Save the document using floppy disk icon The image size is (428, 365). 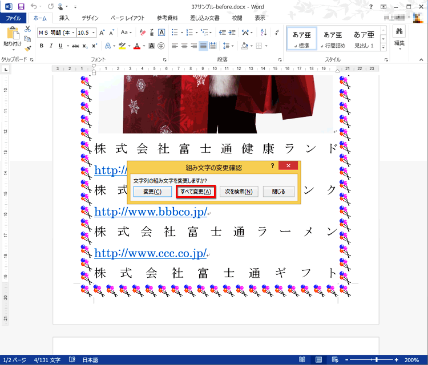(21, 6)
